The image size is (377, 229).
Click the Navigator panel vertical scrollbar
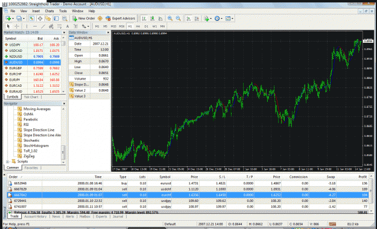[x=63, y=136]
